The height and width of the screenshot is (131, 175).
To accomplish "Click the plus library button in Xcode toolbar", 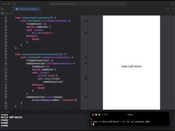I will [x=165, y=4].
